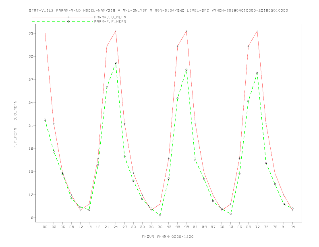
Task: Click x-axis tick label 24
Action: [x=116, y=227]
